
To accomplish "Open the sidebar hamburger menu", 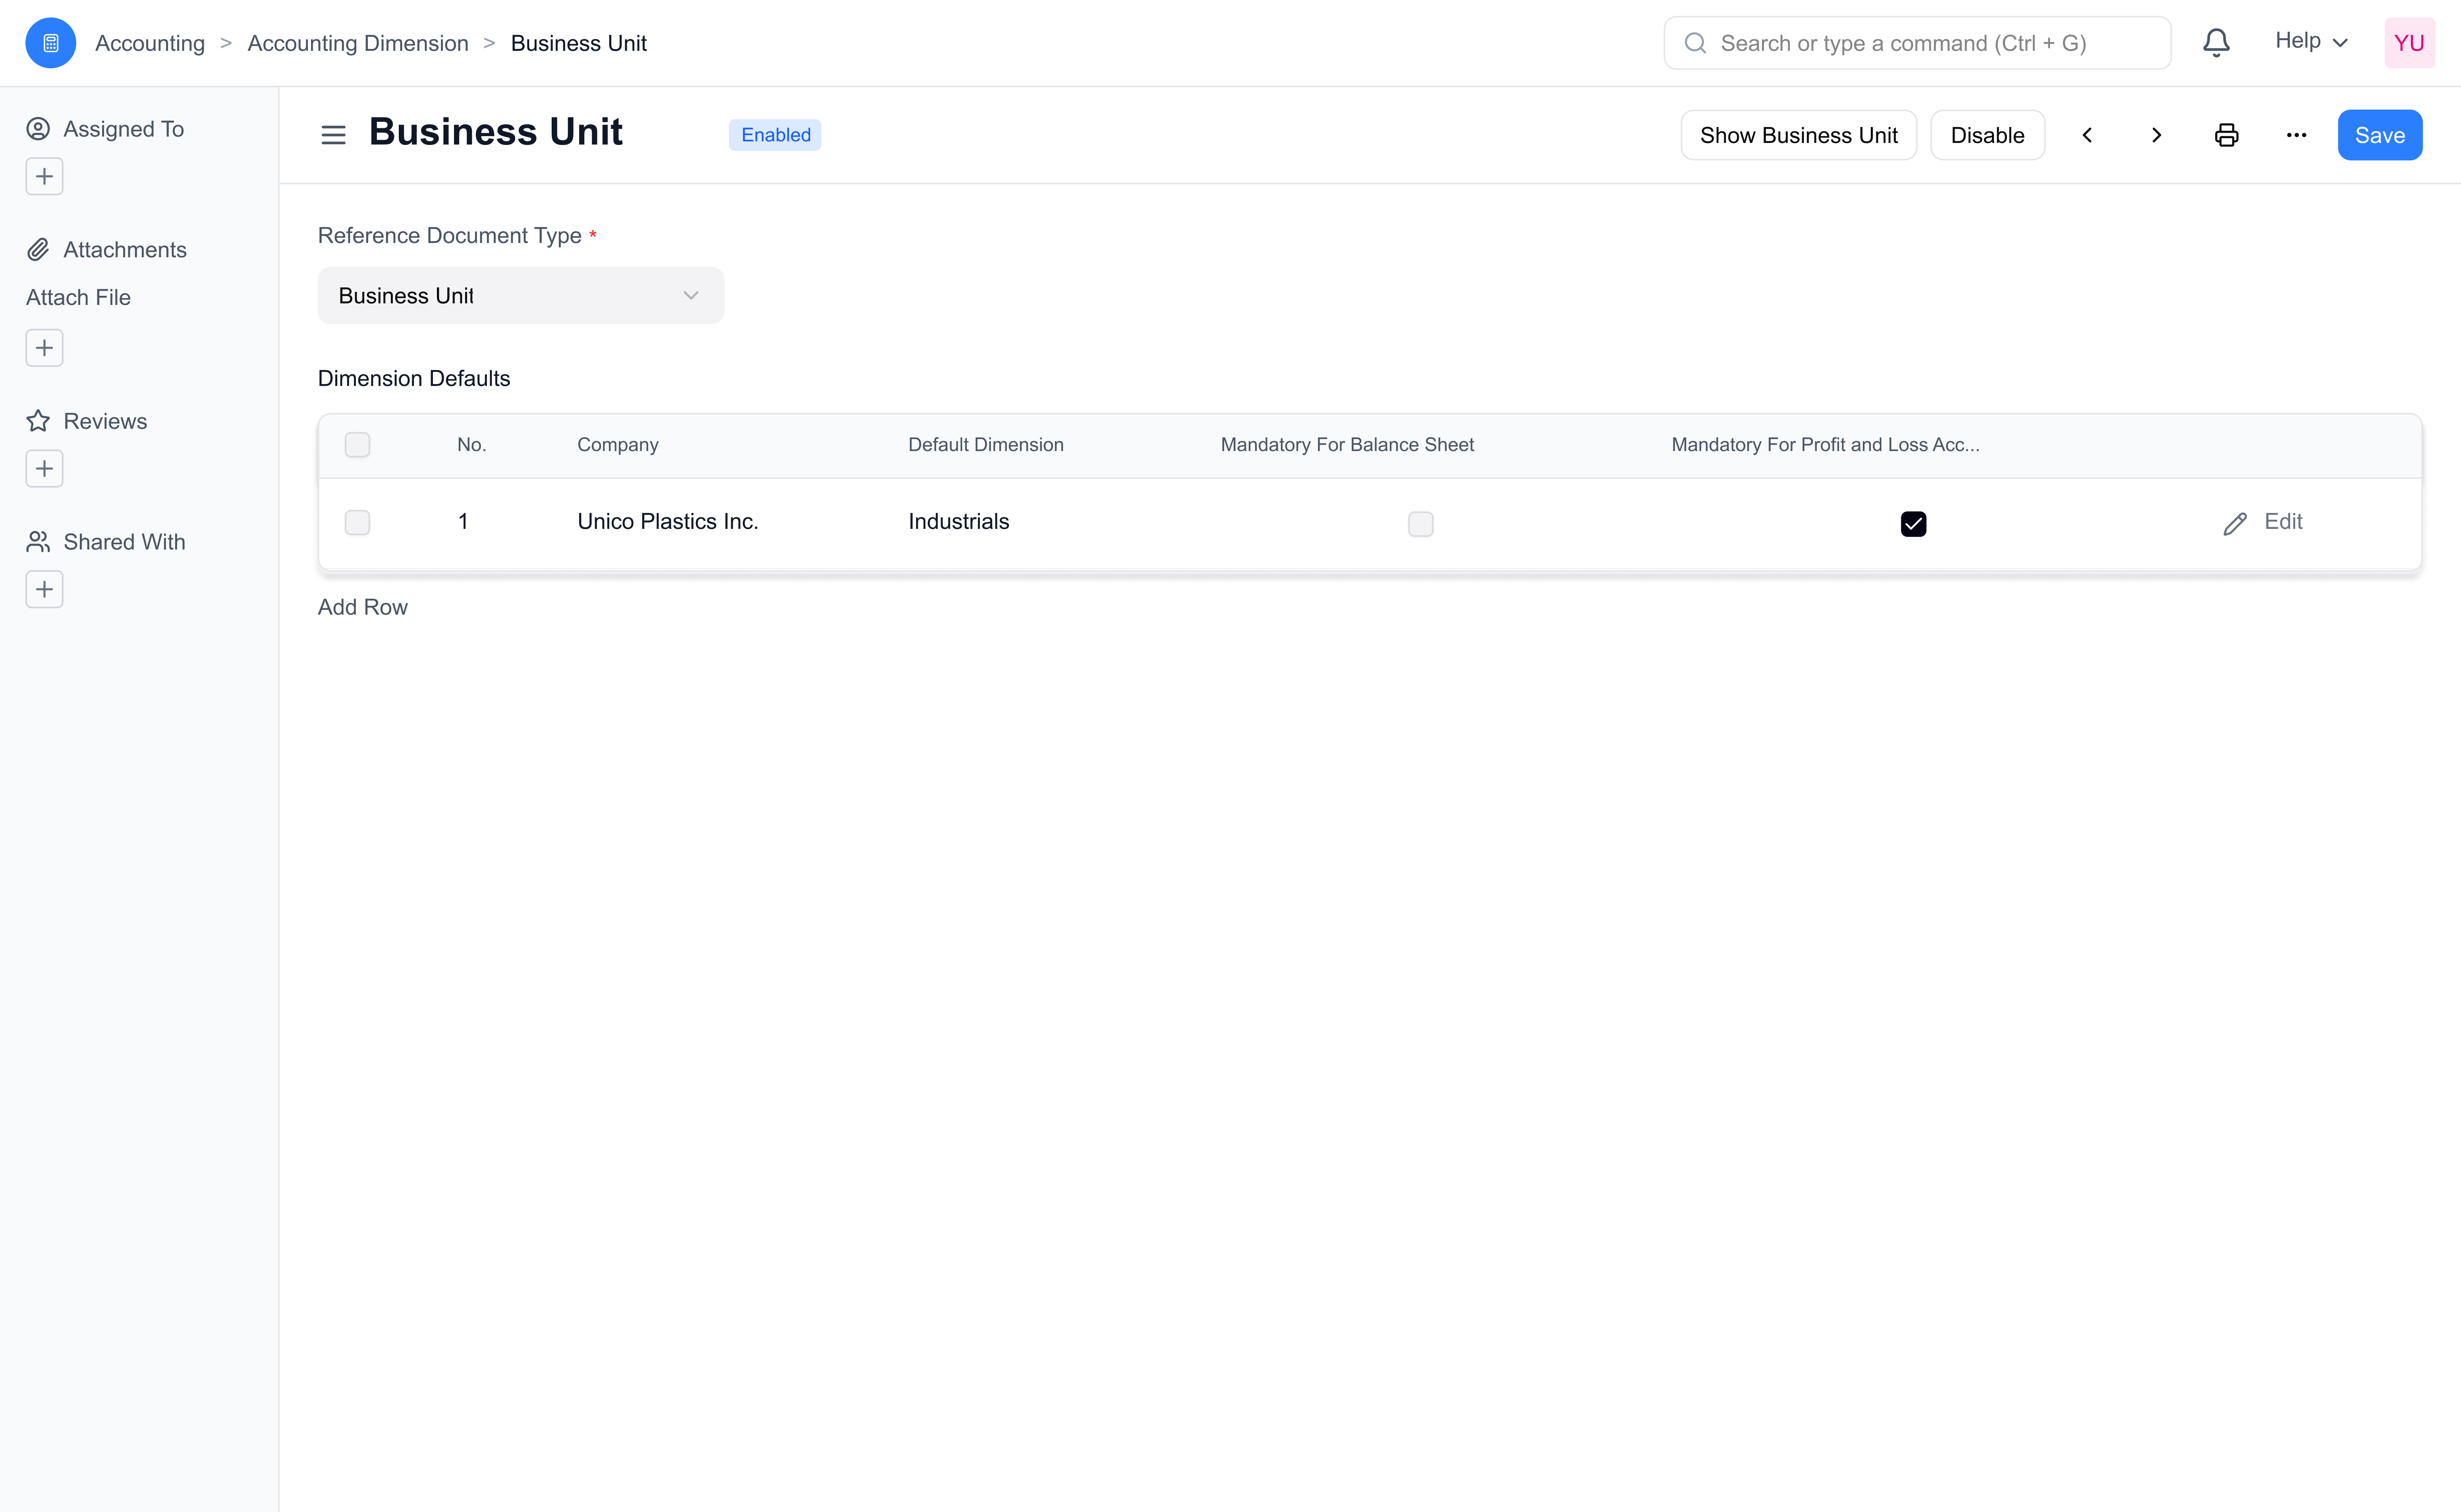I will point(333,134).
